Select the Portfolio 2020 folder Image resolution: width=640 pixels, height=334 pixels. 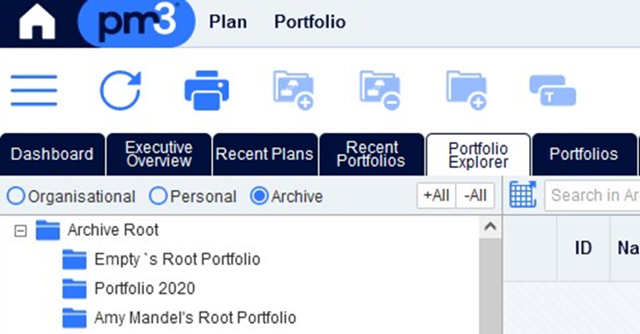(x=145, y=288)
